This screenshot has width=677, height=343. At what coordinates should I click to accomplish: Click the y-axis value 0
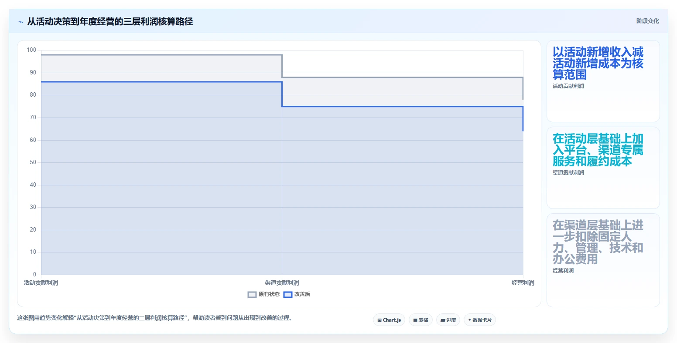coord(34,275)
